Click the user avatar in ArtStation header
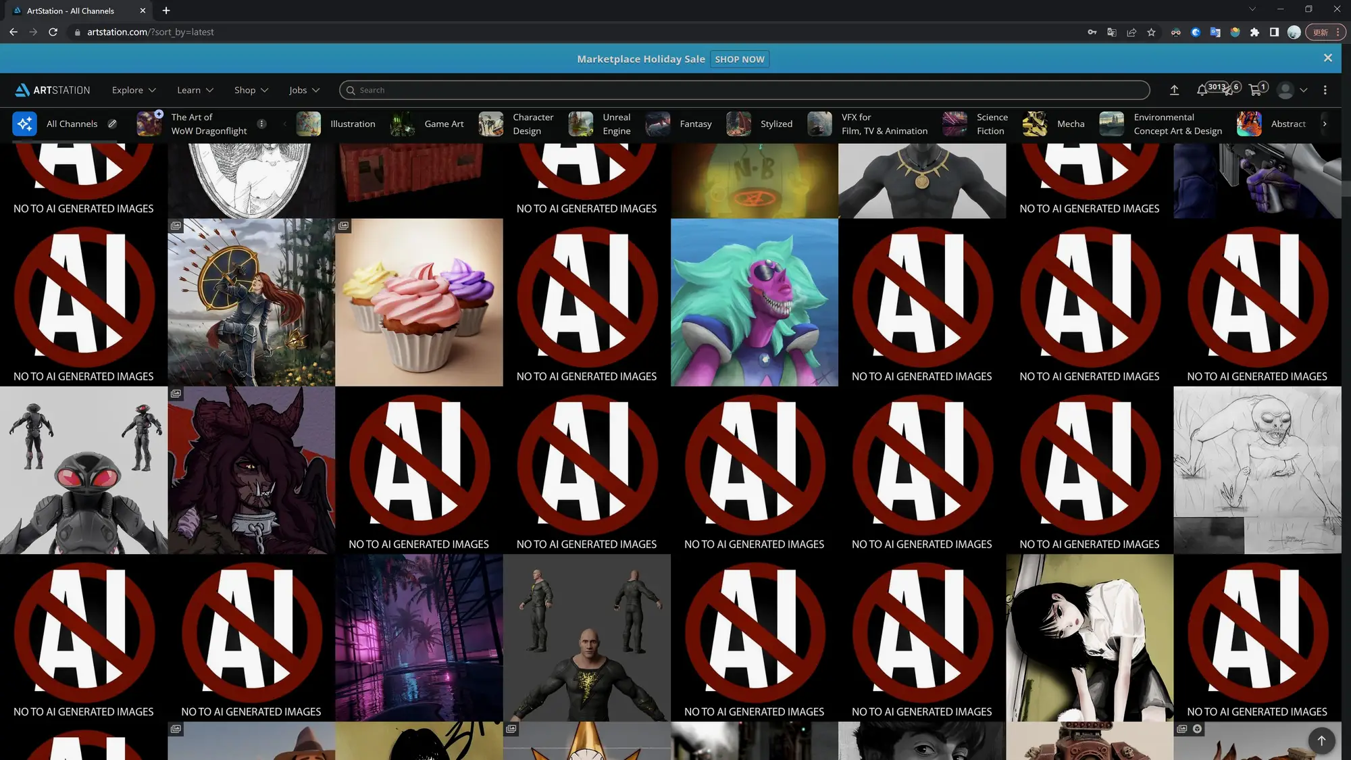Screen dimensions: 1351x760 (x=1285, y=90)
